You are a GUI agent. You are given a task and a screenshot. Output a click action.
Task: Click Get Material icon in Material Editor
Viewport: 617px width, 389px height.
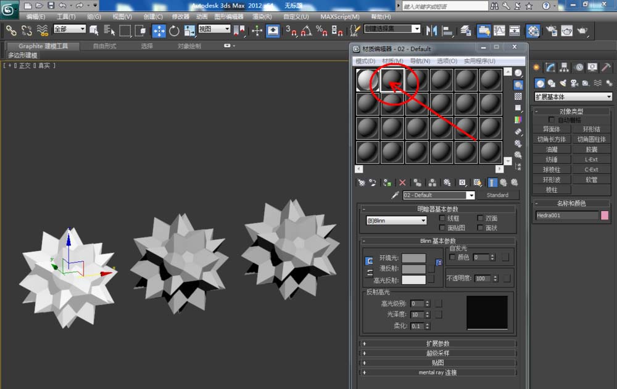(361, 182)
